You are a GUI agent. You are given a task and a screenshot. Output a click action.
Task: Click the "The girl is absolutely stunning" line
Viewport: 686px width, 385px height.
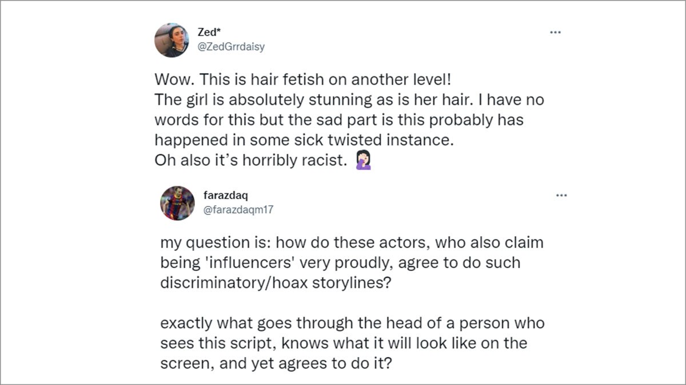pyautogui.click(x=349, y=100)
